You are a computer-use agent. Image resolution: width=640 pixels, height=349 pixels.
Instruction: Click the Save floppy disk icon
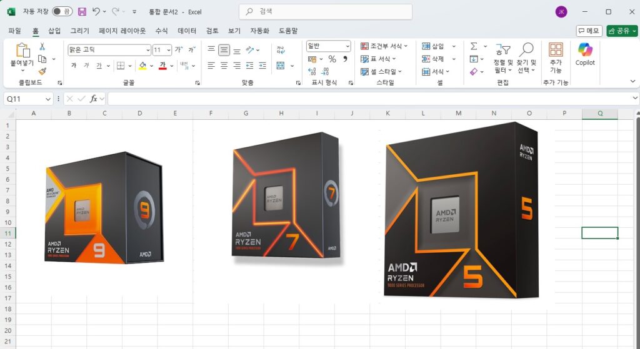[82, 11]
